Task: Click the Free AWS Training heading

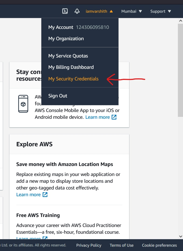Action: tap(38, 215)
